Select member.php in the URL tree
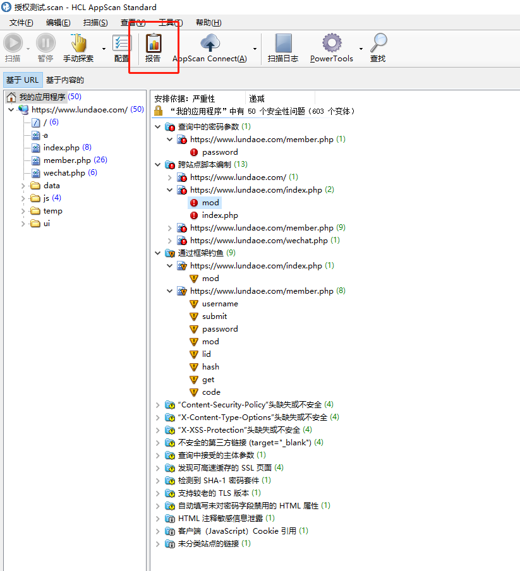 [67, 160]
